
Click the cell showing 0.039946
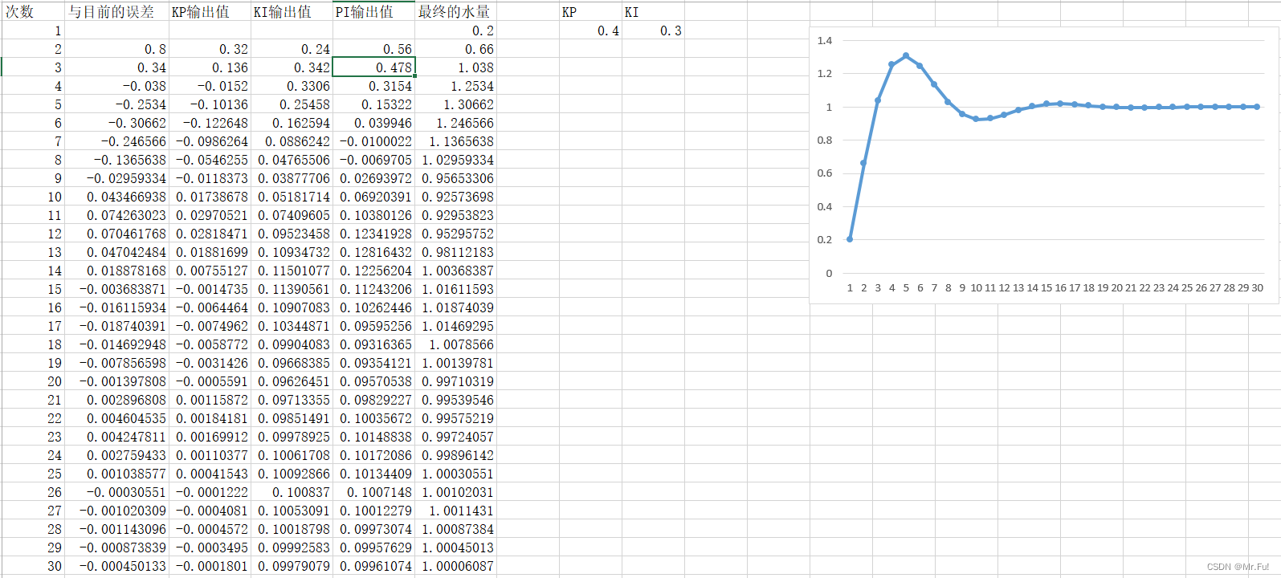point(374,123)
